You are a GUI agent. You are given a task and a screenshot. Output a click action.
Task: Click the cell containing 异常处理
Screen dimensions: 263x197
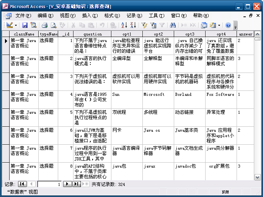pos(221,118)
